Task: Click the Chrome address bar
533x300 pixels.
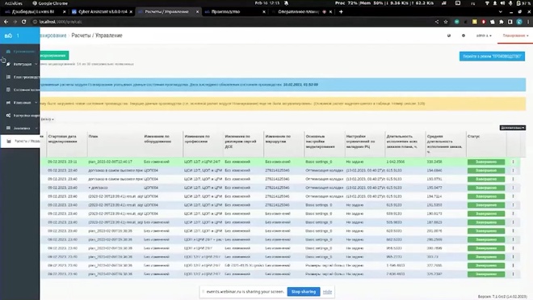Action: pos(231,22)
